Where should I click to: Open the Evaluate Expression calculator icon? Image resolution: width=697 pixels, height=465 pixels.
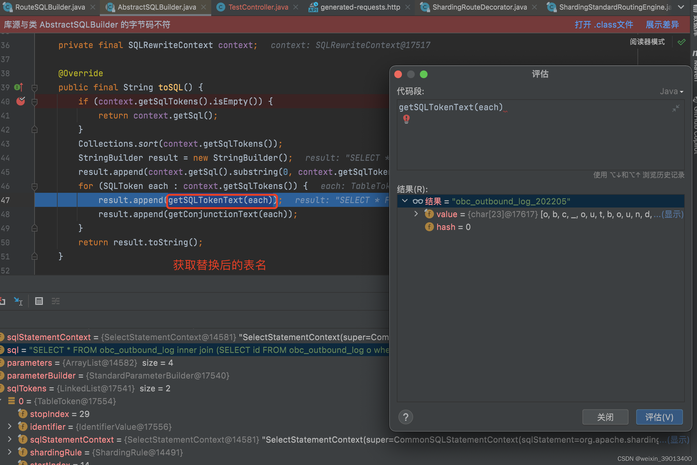39,301
